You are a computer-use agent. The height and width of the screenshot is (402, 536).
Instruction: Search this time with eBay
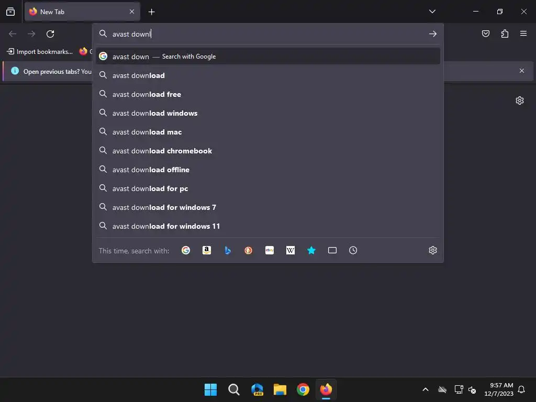270,250
